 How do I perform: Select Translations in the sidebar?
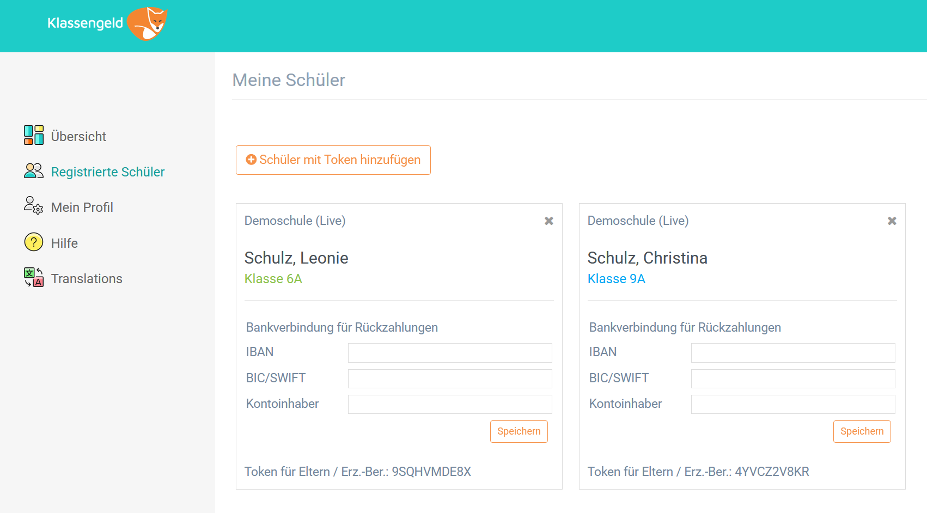point(87,279)
